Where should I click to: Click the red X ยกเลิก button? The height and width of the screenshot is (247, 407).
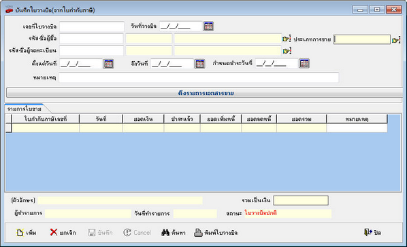coord(63,233)
